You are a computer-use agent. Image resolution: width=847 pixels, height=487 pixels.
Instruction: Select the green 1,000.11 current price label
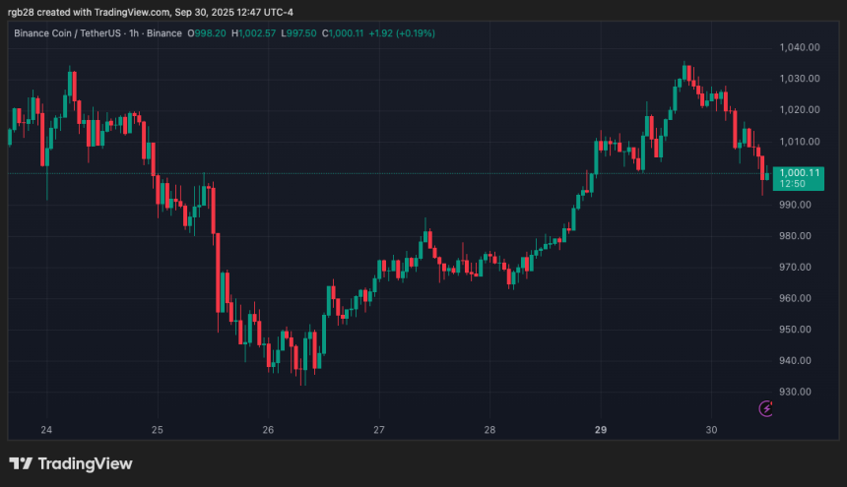tap(798, 177)
